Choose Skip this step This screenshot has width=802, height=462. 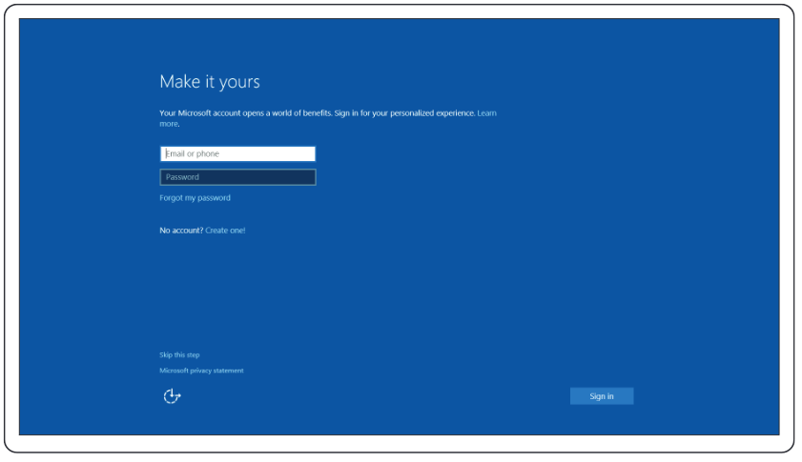(x=179, y=354)
